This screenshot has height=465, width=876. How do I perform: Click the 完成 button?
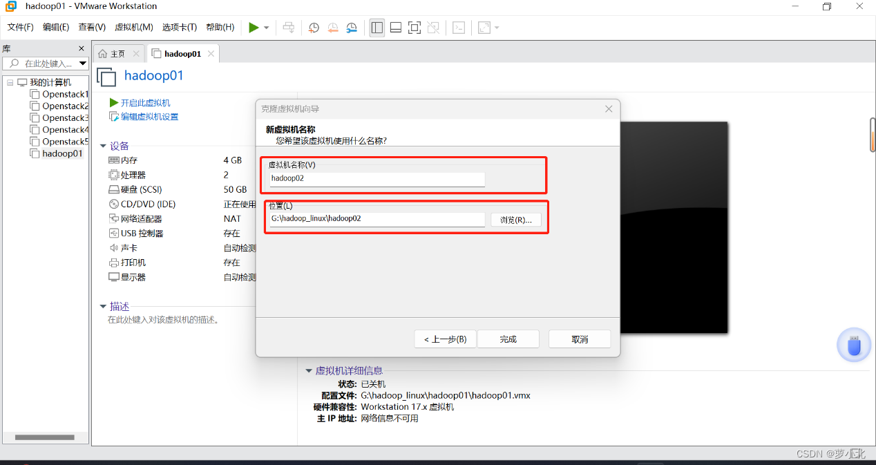(x=508, y=339)
